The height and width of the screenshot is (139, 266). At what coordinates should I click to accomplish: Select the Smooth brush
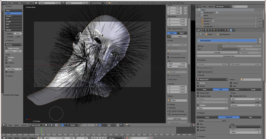tap(14, 16)
